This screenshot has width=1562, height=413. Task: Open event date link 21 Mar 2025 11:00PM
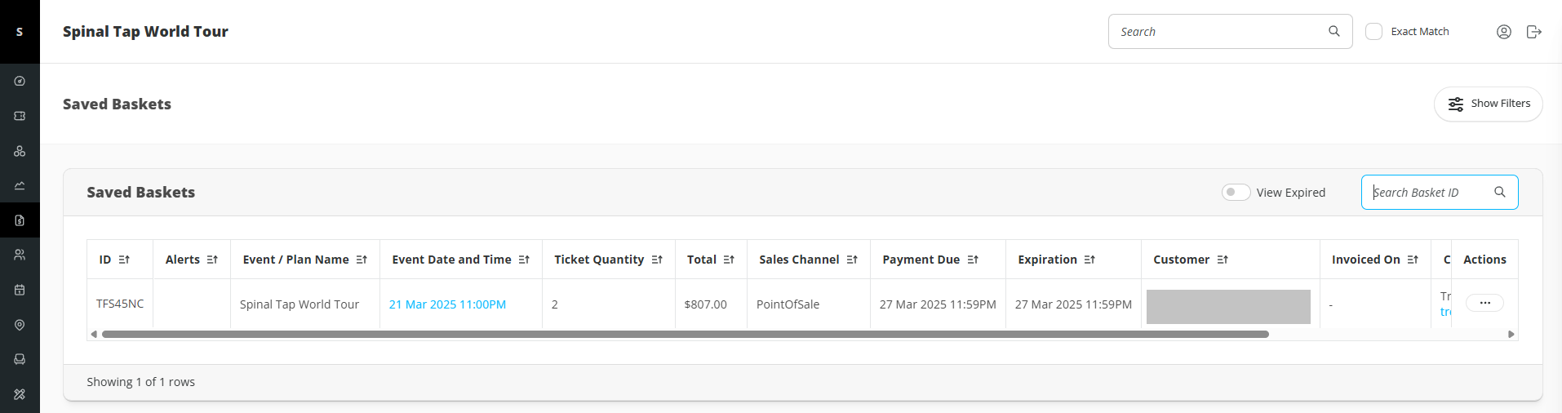447,304
